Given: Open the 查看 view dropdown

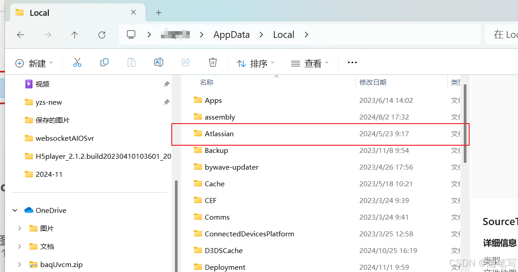Looking at the screenshot, I should [310, 63].
